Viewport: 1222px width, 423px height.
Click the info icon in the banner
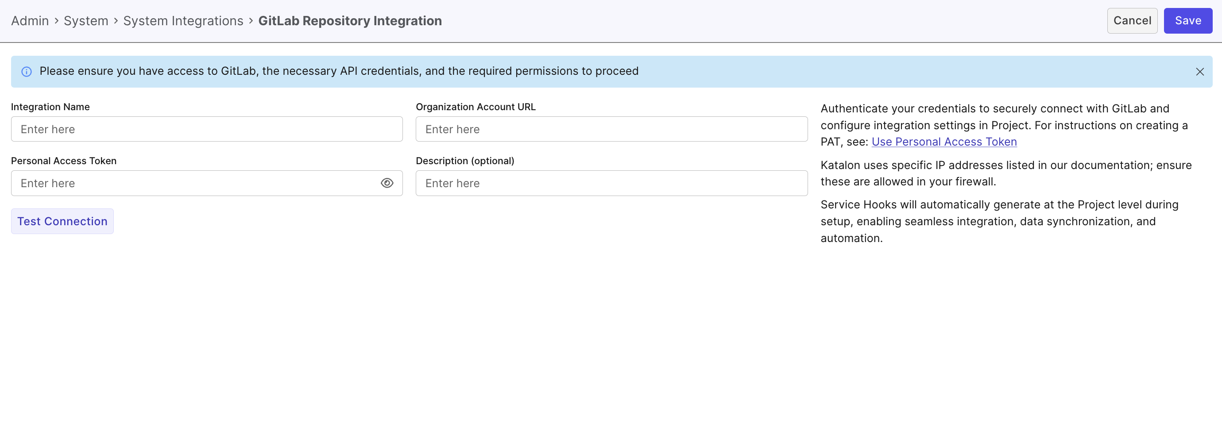point(27,72)
